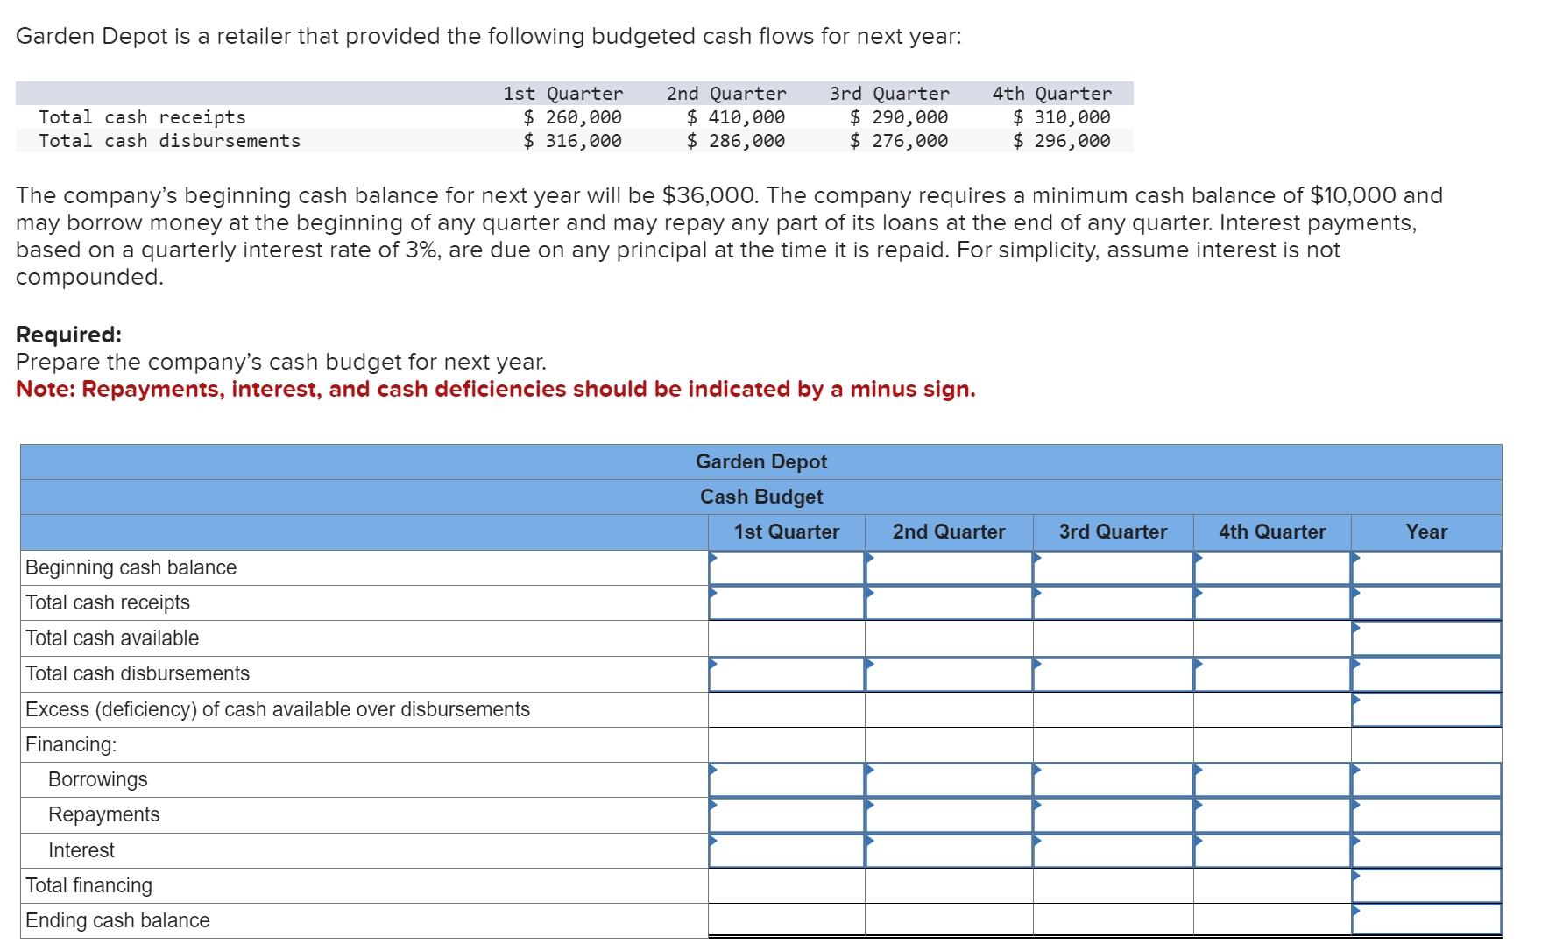This screenshot has width=1556, height=951.
Task: Click the 'Ending cash balance' row label
Action: coord(117,920)
